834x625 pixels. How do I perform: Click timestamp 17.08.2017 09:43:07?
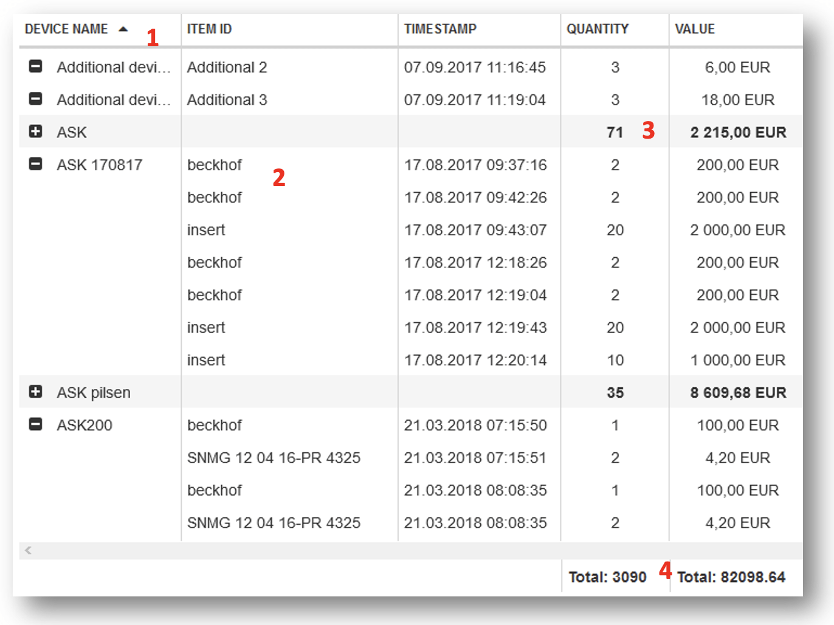coord(475,230)
